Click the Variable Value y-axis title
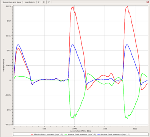This screenshot has height=137, width=150. click(4, 65)
